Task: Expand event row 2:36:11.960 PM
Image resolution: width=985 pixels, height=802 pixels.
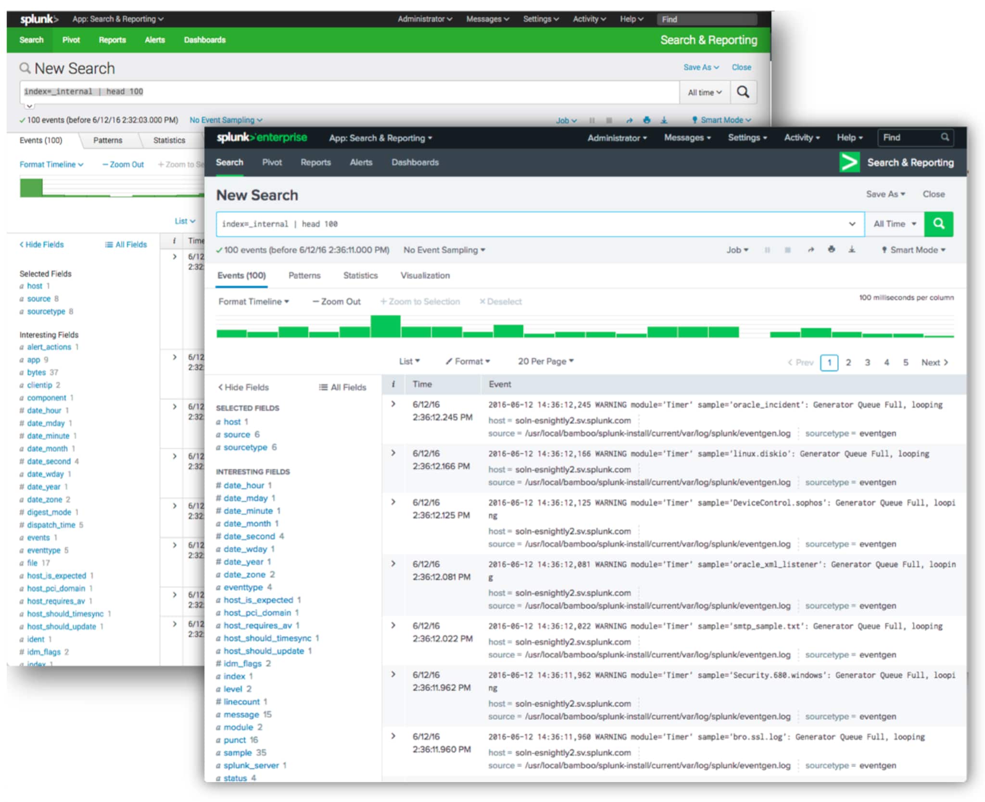Action: 393,736
